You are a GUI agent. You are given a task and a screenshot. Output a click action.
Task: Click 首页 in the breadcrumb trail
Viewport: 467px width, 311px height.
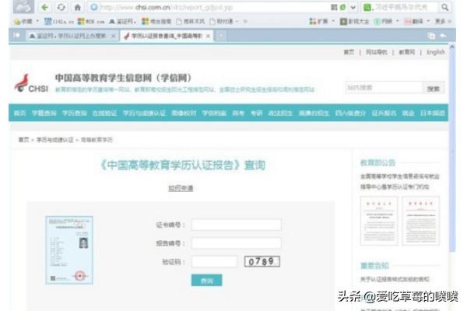pos(24,140)
